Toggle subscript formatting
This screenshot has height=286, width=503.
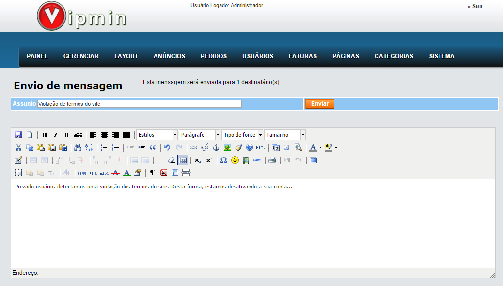[198, 160]
